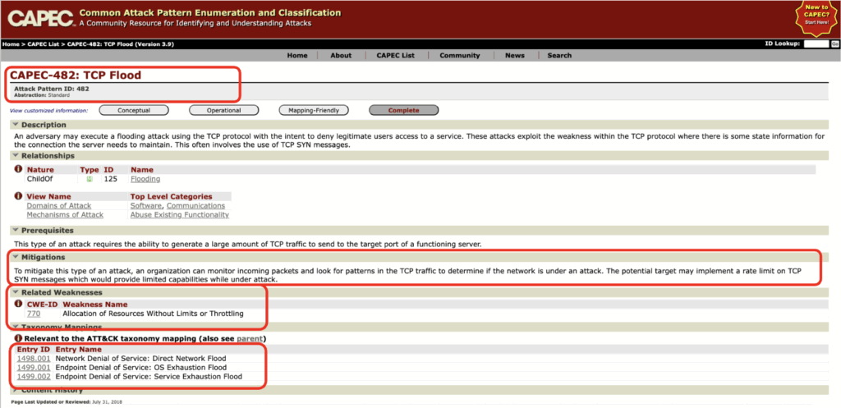Open CWE 770 weakness link
The width and height of the screenshot is (841, 408).
coord(33,314)
